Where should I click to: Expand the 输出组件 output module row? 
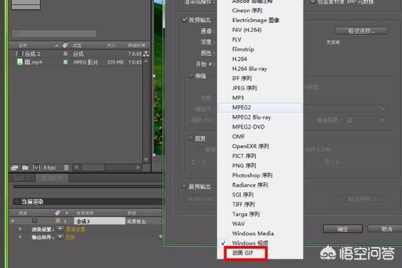[20, 237]
